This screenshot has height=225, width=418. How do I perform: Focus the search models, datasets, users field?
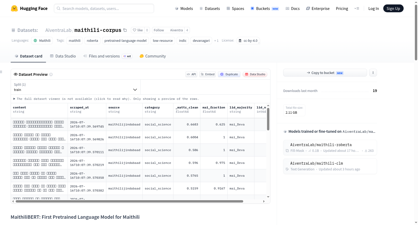tap(104, 8)
